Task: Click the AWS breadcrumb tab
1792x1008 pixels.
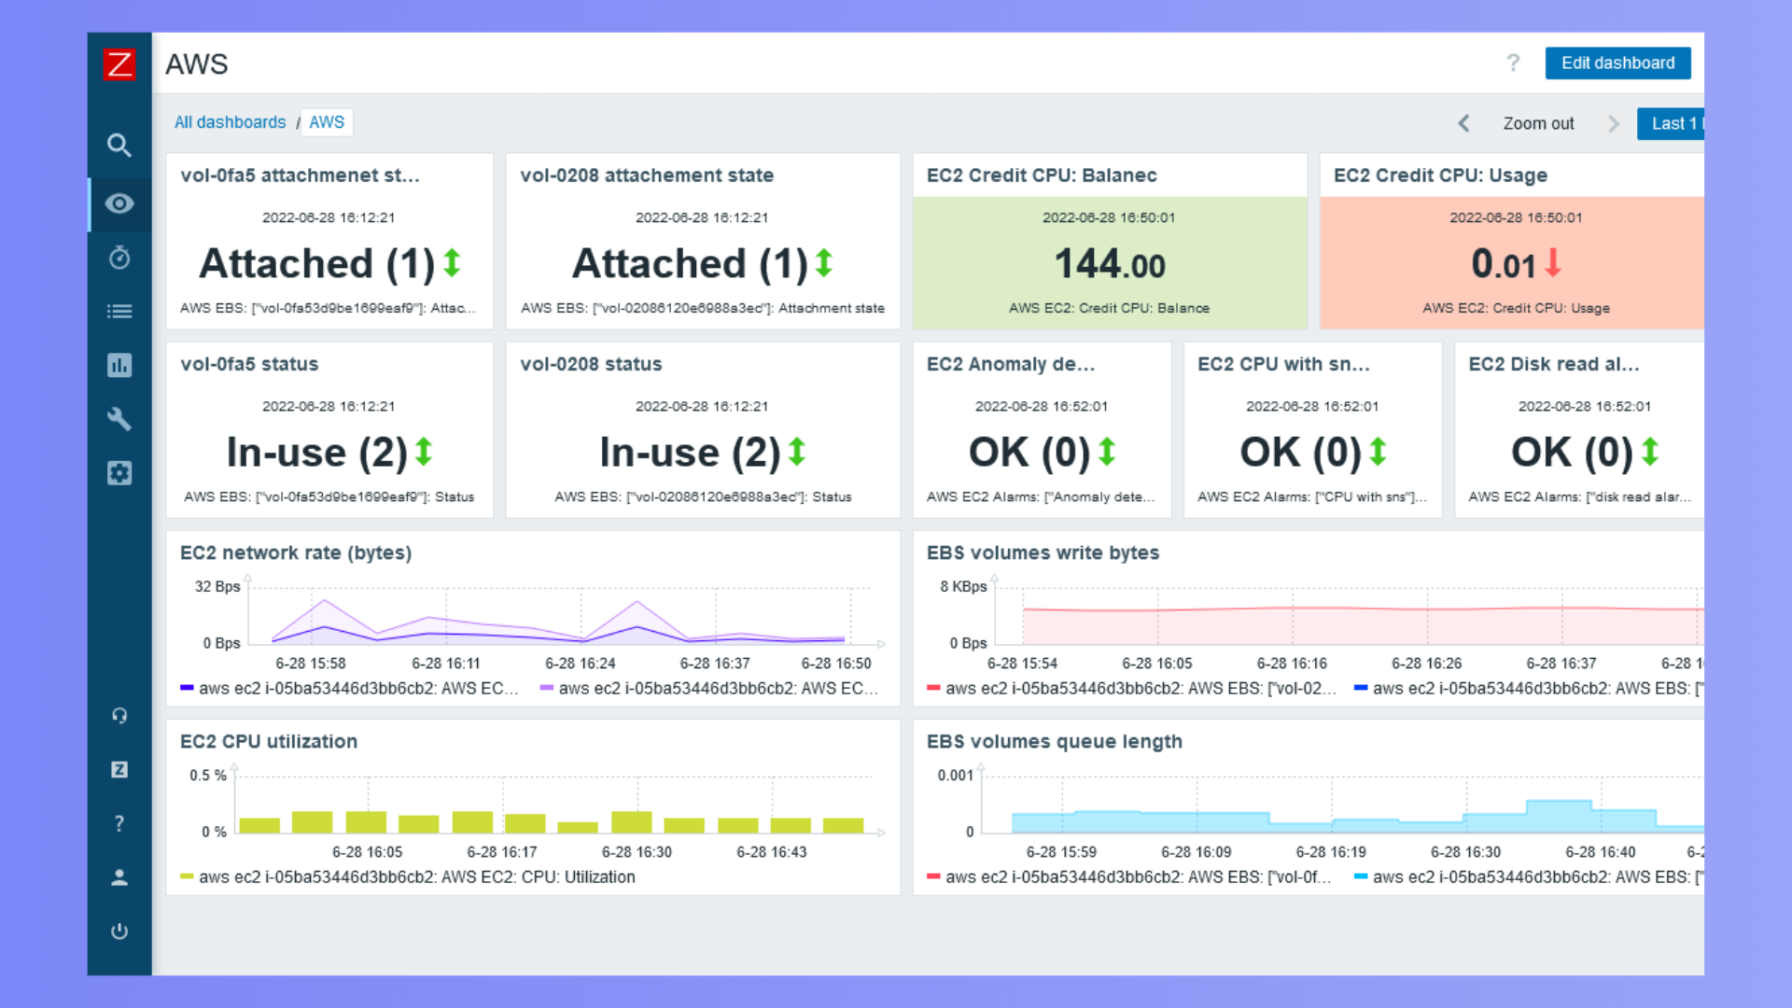Action: [324, 122]
